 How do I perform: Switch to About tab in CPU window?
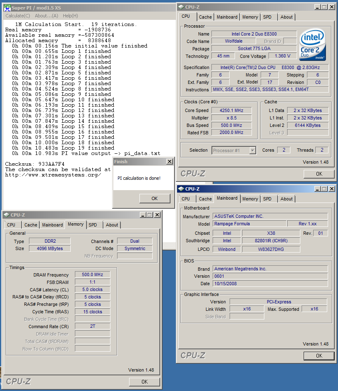pos(286,17)
